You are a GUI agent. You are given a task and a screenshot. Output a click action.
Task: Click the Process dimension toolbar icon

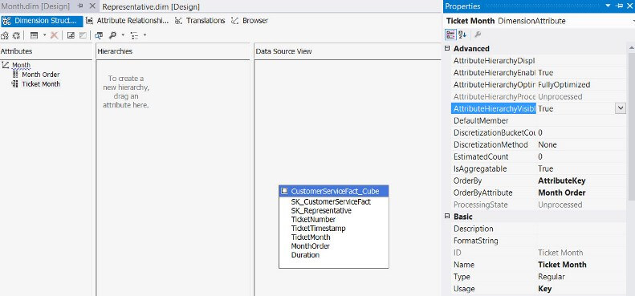coord(5,35)
